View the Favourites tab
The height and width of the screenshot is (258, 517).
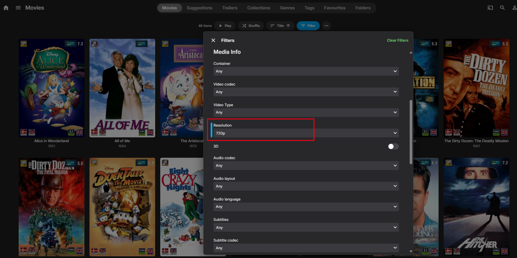coord(335,8)
